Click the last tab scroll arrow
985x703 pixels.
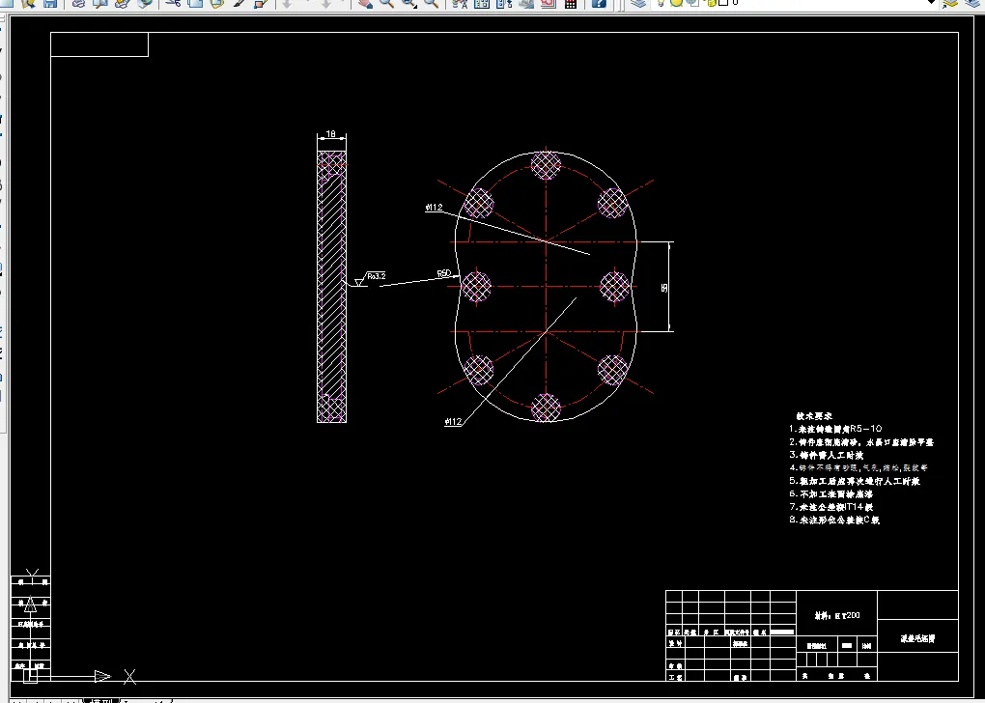coord(70,700)
